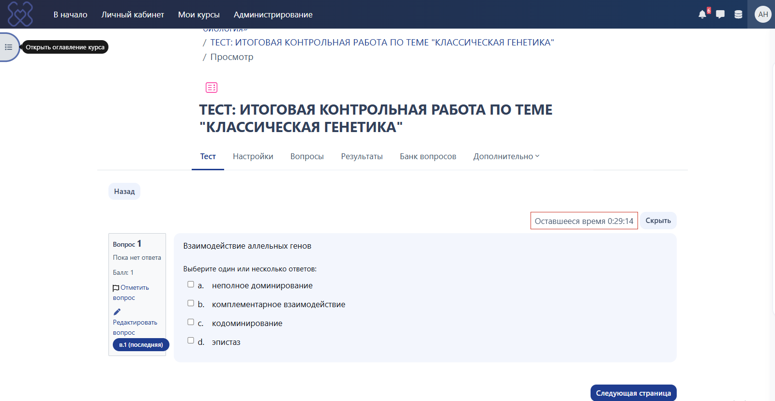Open the Банк вопросов tab
Image resolution: width=775 pixels, height=401 pixels.
[x=428, y=156]
